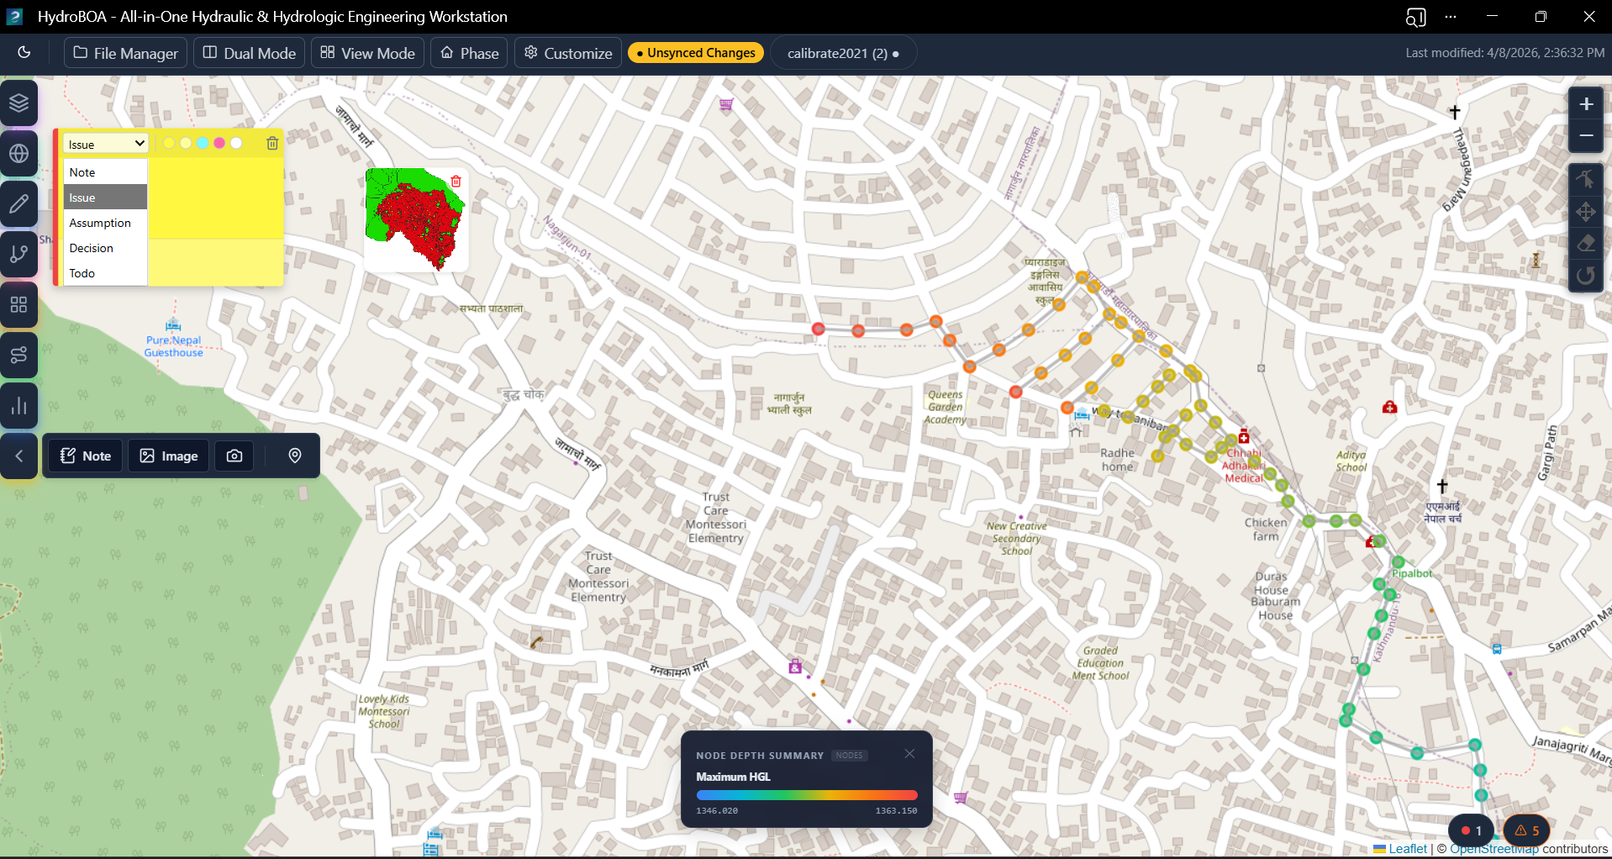This screenshot has width=1612, height=859.
Task: Select the eraser tool on map toolbar
Action: click(1586, 244)
